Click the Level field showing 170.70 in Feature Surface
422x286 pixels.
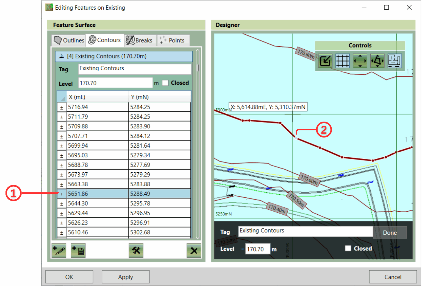click(x=115, y=83)
